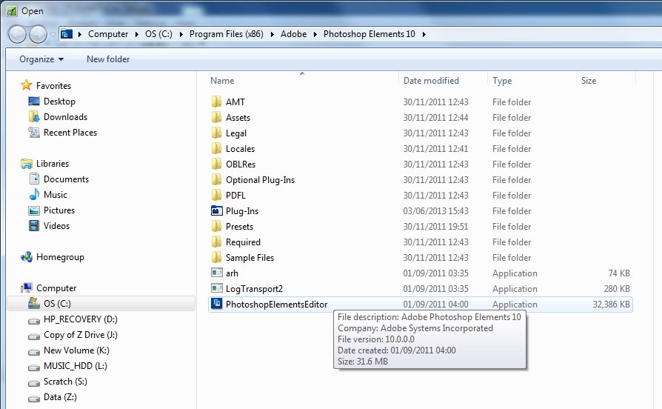
Task: Click the PDFL folder icon
Action: pos(216,195)
